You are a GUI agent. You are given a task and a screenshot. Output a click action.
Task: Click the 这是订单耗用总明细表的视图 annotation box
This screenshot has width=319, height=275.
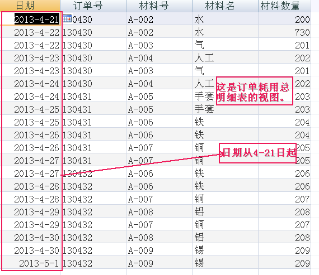pyautogui.click(x=254, y=91)
